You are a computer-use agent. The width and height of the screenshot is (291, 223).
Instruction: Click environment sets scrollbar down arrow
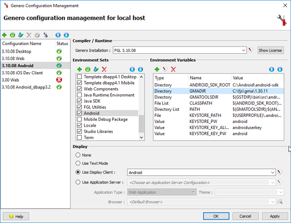(x=141, y=137)
